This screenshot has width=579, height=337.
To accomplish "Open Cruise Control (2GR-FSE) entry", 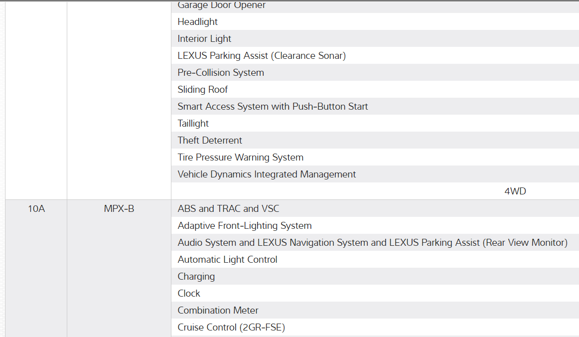I will pyautogui.click(x=231, y=328).
